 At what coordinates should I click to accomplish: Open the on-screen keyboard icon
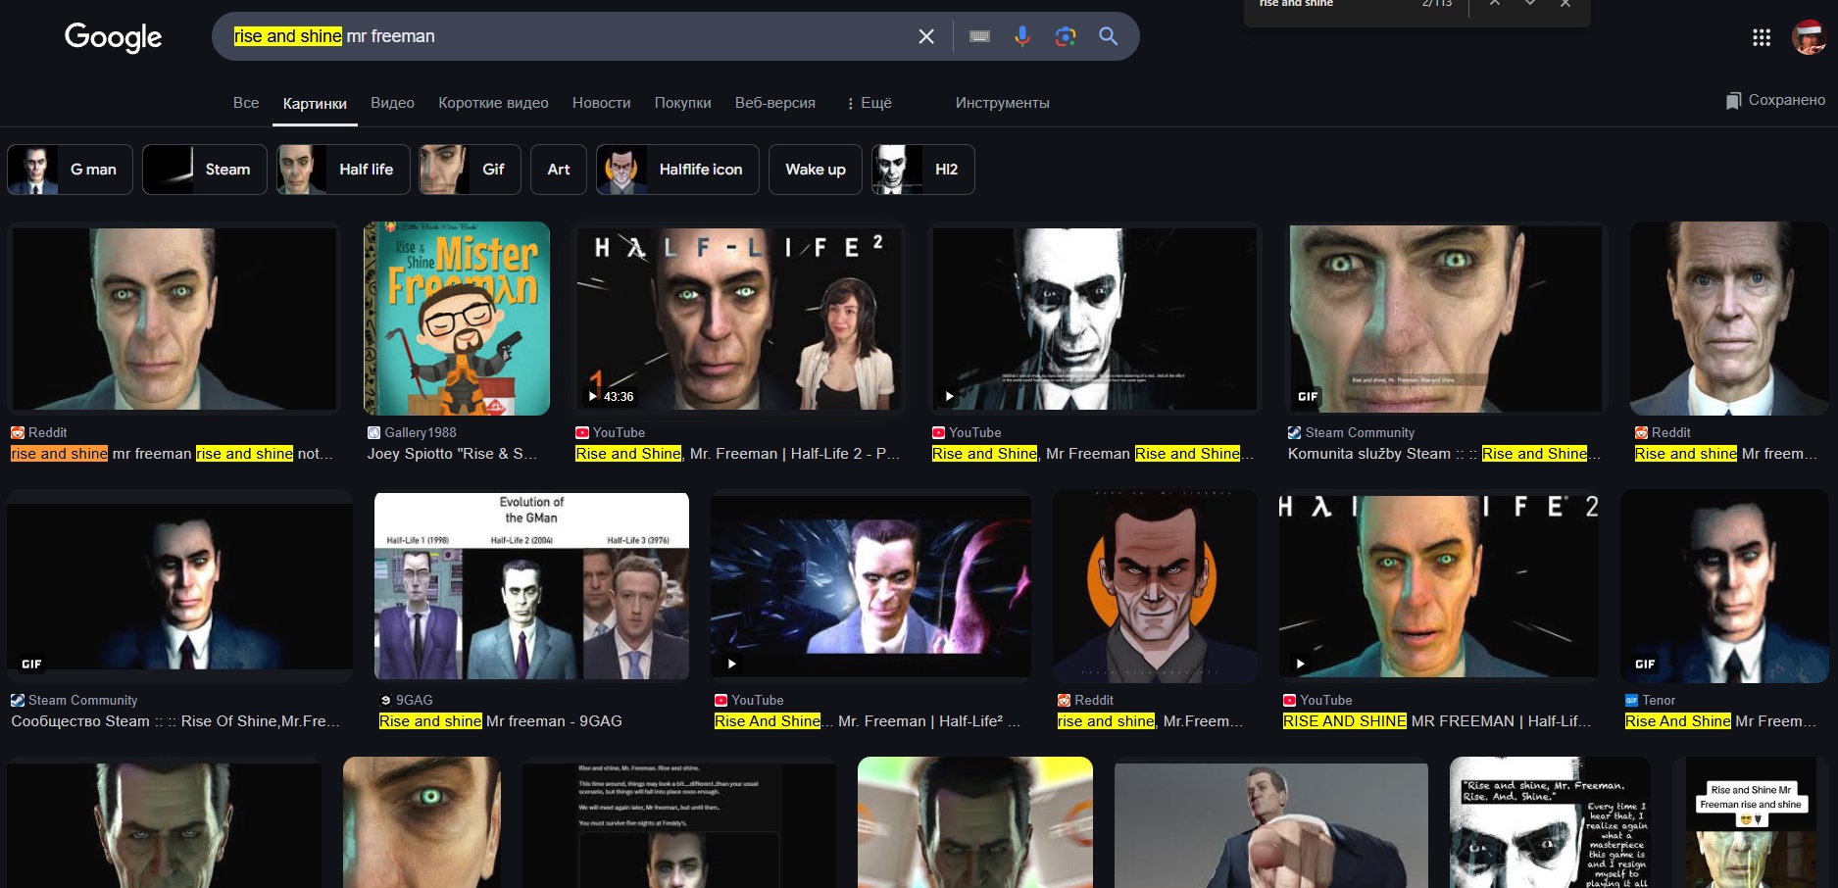979,36
